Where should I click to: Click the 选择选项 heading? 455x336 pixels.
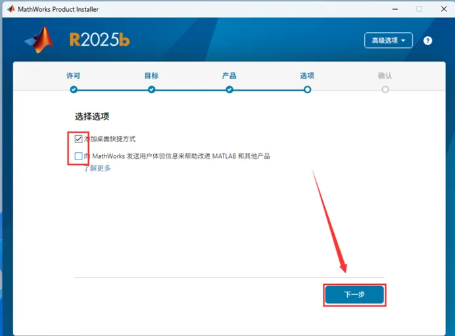pyautogui.click(x=92, y=116)
